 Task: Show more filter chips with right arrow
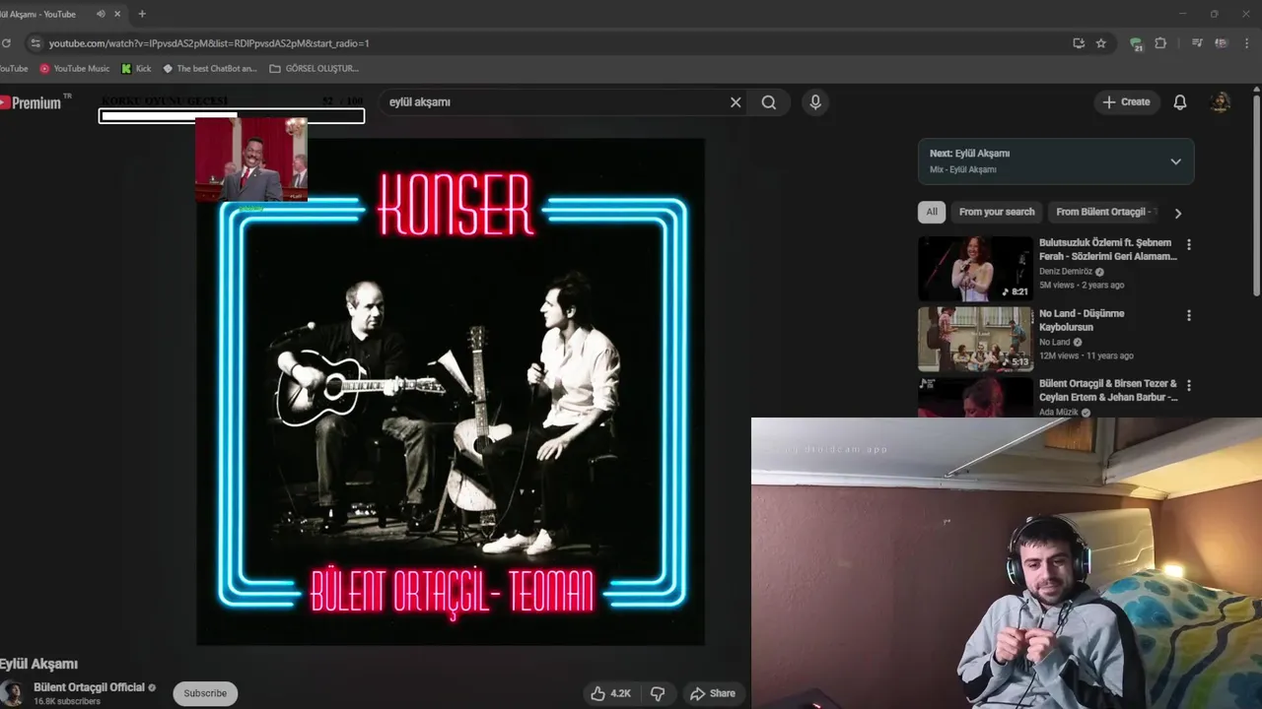(1177, 213)
